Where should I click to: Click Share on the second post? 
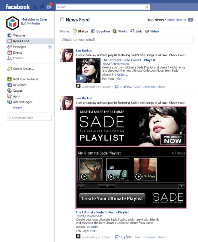[x=161, y=237]
